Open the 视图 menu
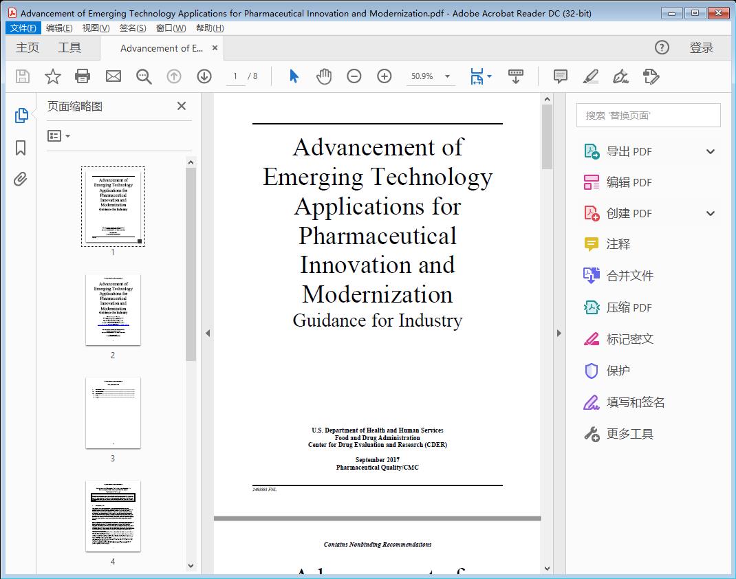This screenshot has height=579, width=736. (x=94, y=28)
